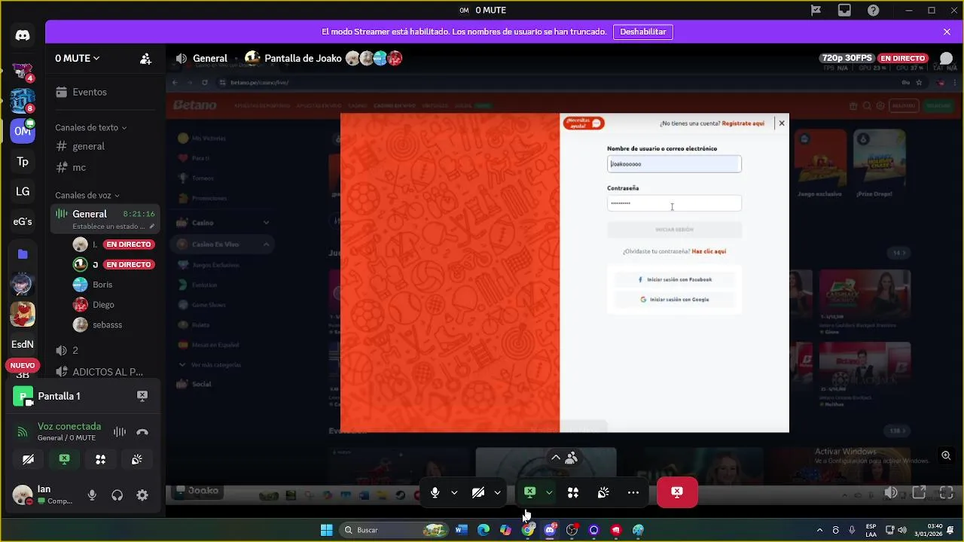Click Iniciar sesión con Facebook button
This screenshot has width=964, height=542.
[675, 279]
